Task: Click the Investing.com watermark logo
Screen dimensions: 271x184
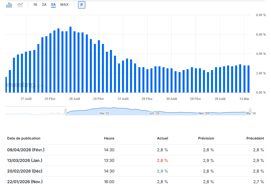Action: [25, 85]
